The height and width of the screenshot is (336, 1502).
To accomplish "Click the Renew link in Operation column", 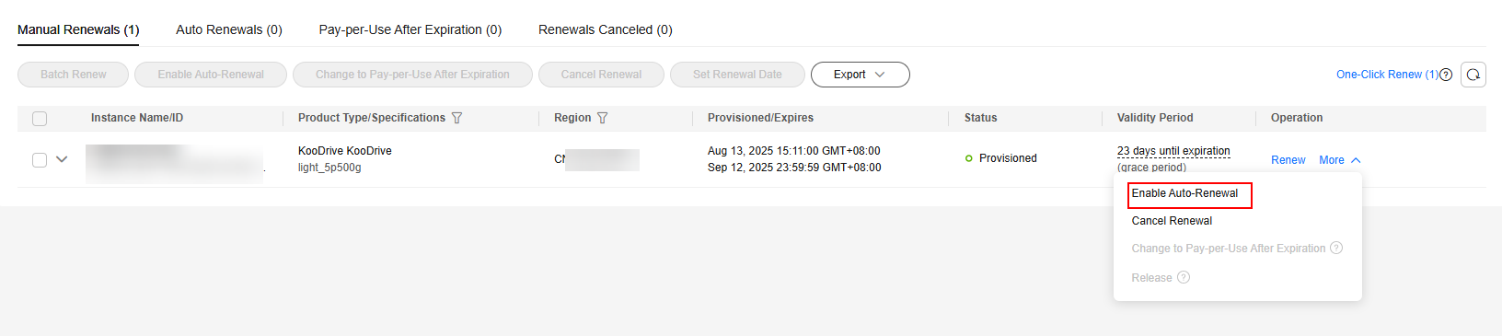I will [1288, 160].
